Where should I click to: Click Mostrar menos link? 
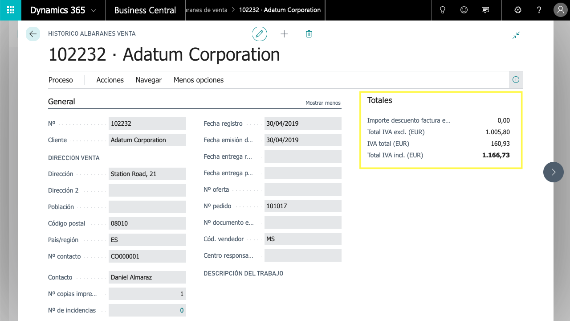[x=323, y=103]
